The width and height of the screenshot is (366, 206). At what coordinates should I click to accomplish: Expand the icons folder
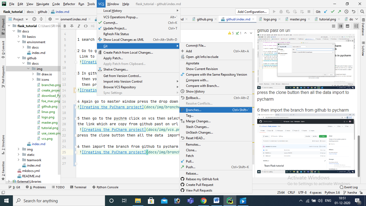(33, 80)
